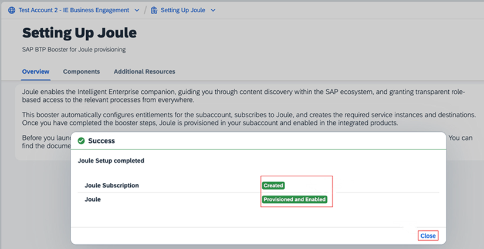Click the Success title in the dialog header
484x249 pixels.
(x=101, y=141)
